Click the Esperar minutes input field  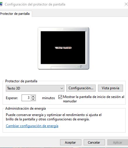(26, 98)
